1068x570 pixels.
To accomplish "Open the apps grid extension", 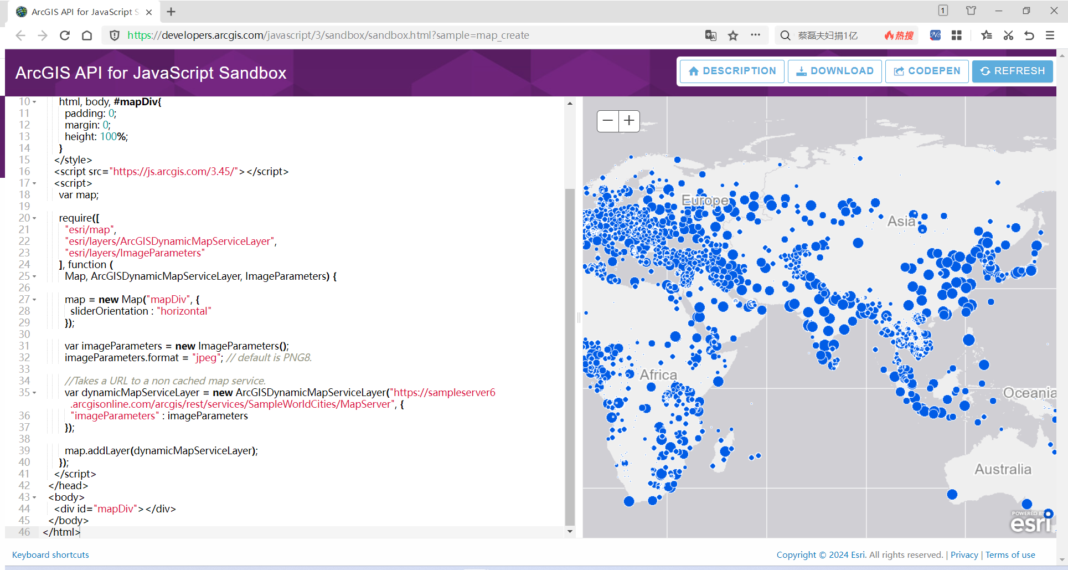I will pyautogui.click(x=956, y=35).
